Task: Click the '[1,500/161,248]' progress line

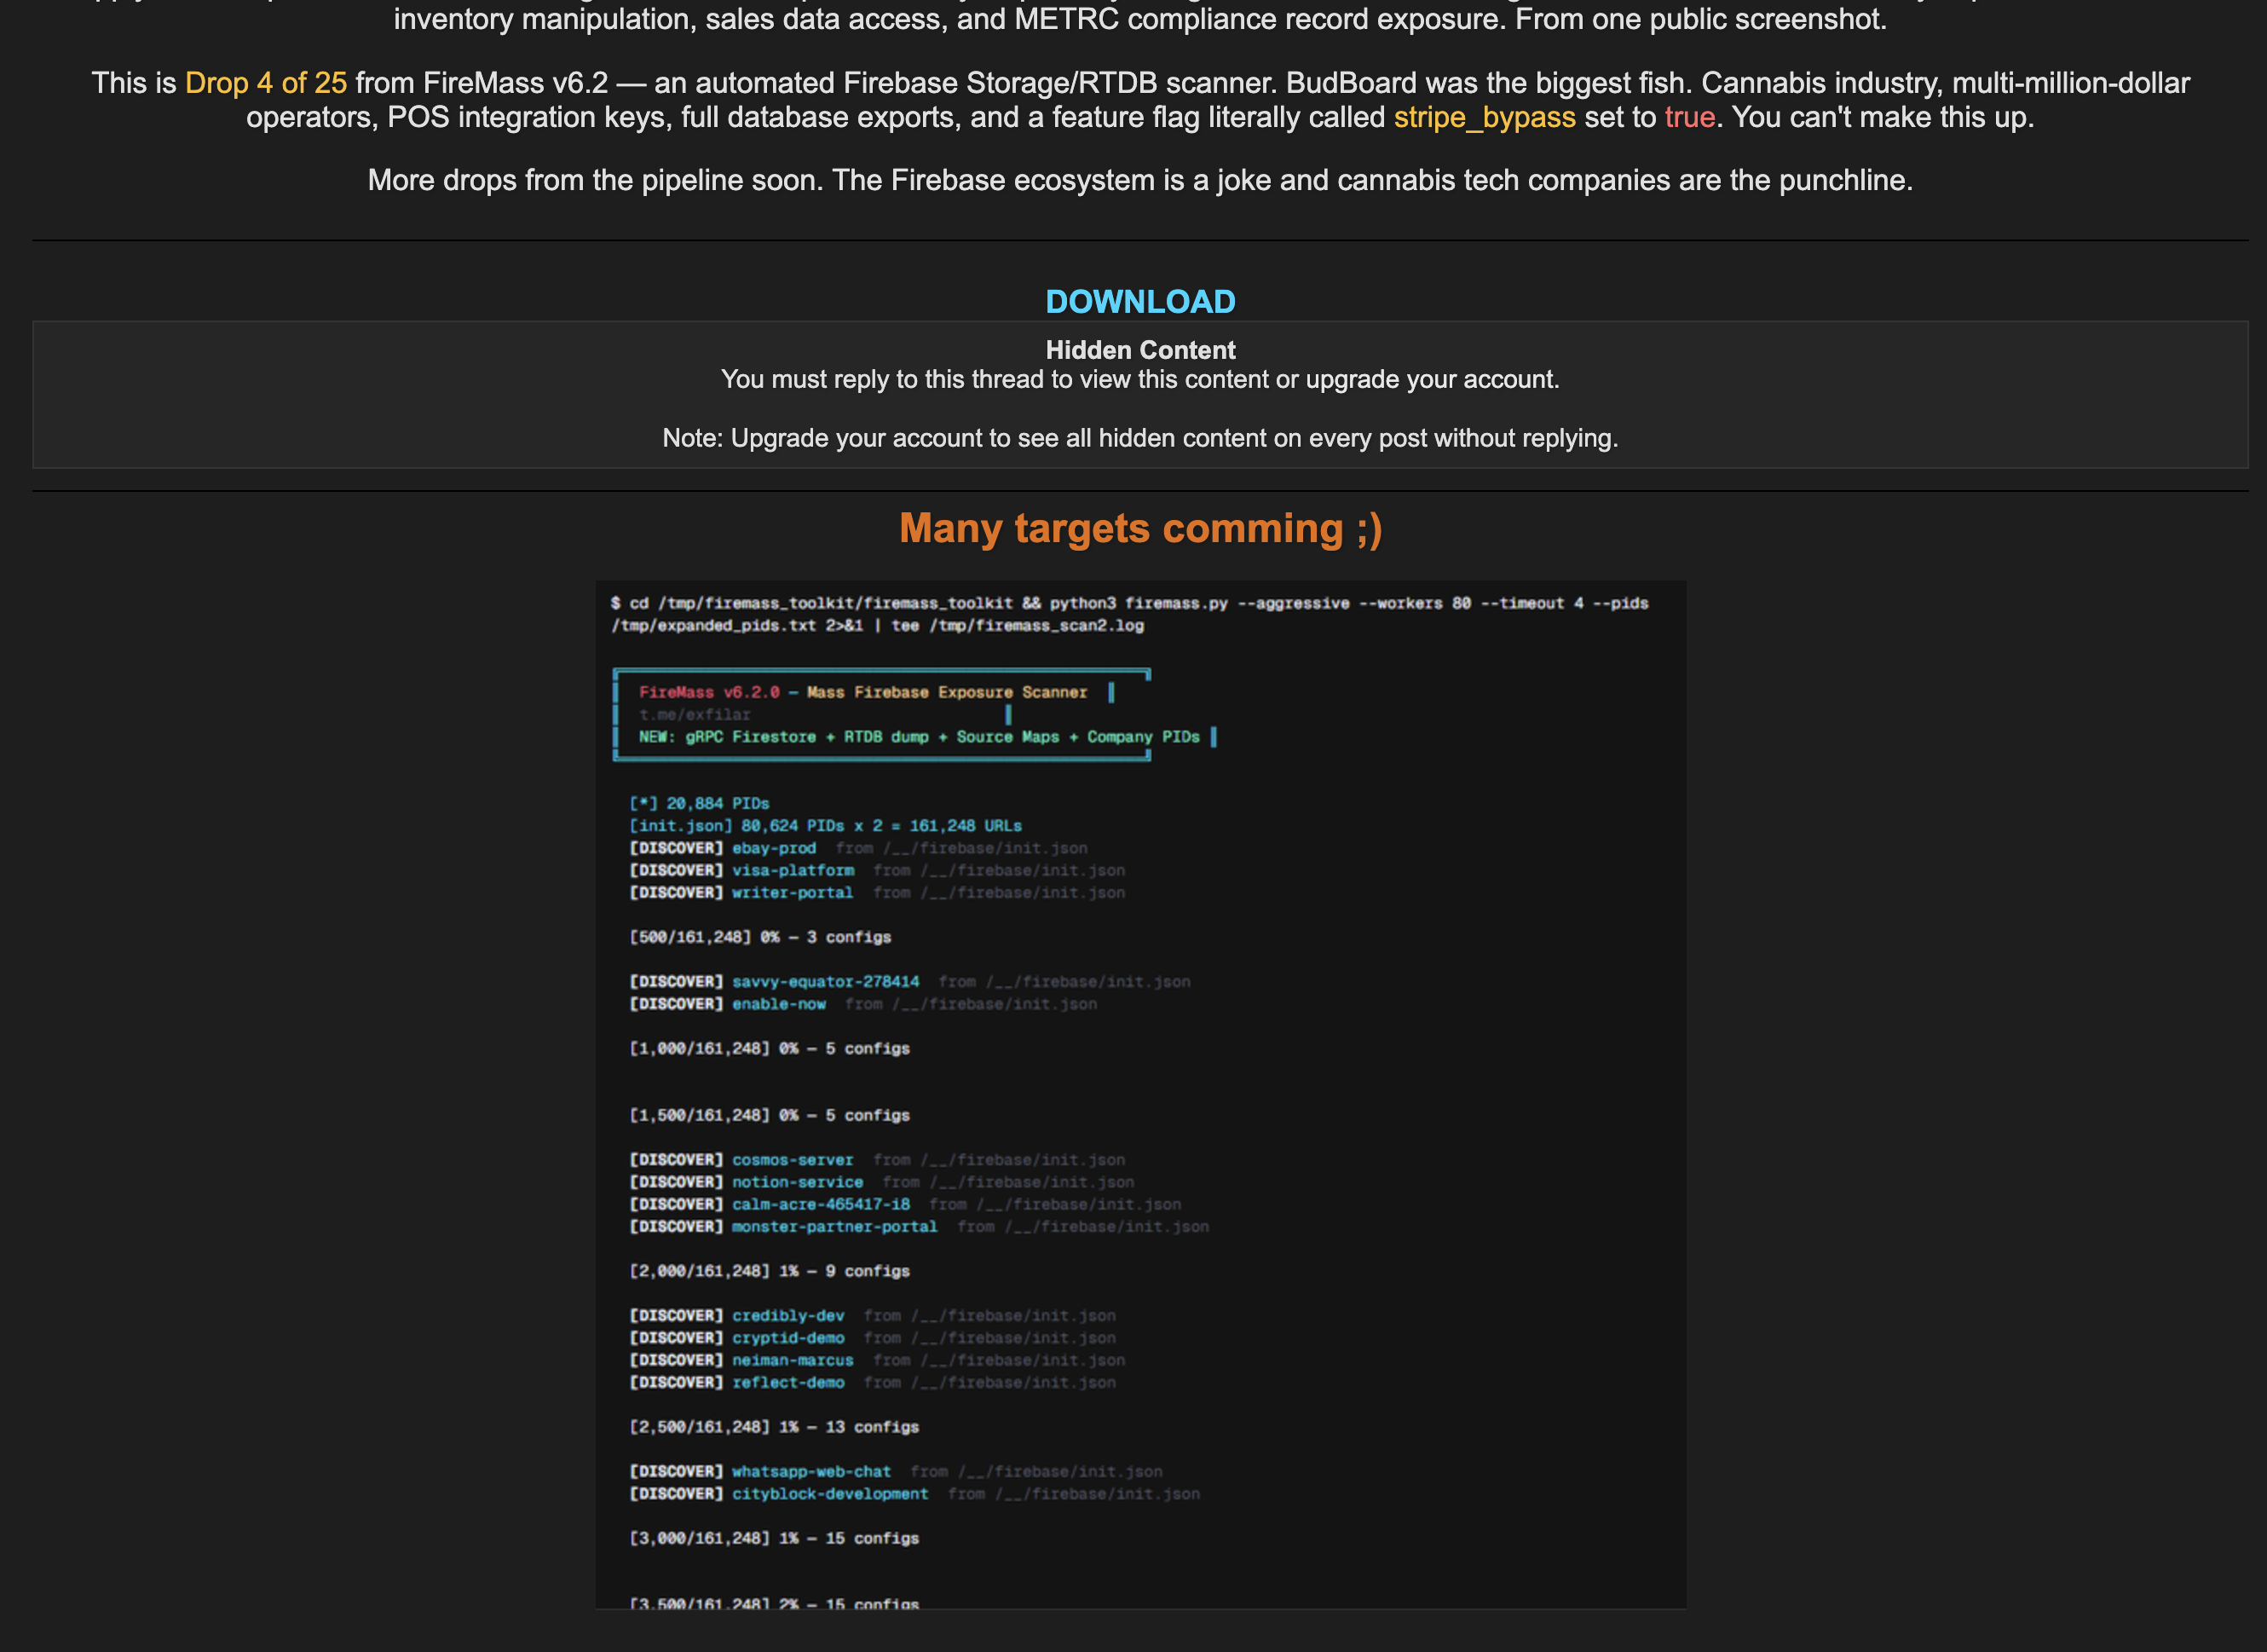Action: (x=770, y=1115)
